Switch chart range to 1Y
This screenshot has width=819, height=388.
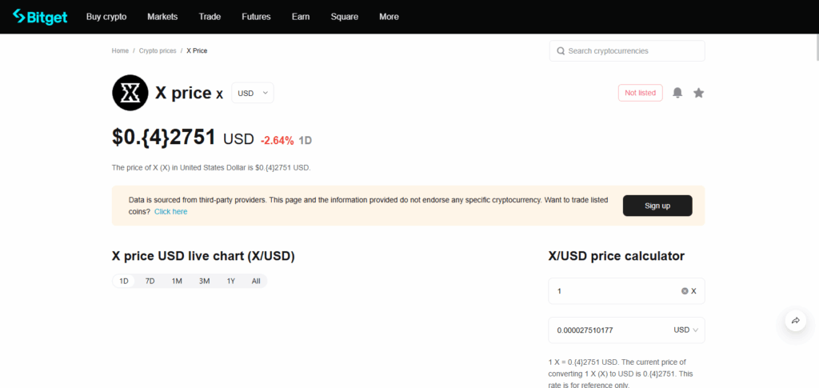tap(230, 281)
